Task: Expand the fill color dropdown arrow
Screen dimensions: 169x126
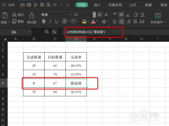Action: click(88, 21)
